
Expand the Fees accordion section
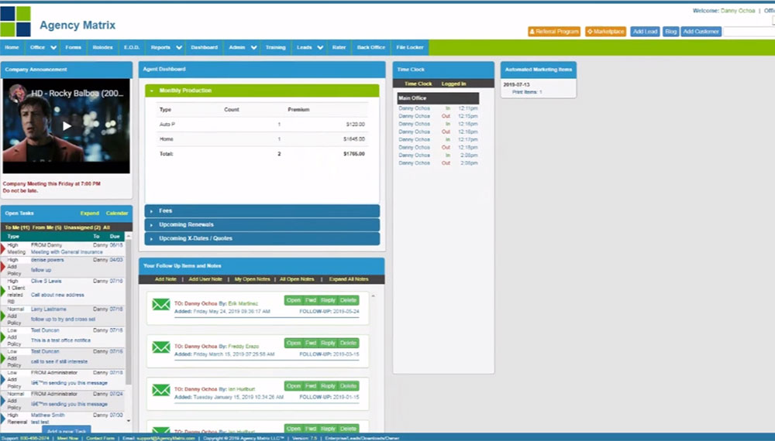tap(166, 210)
